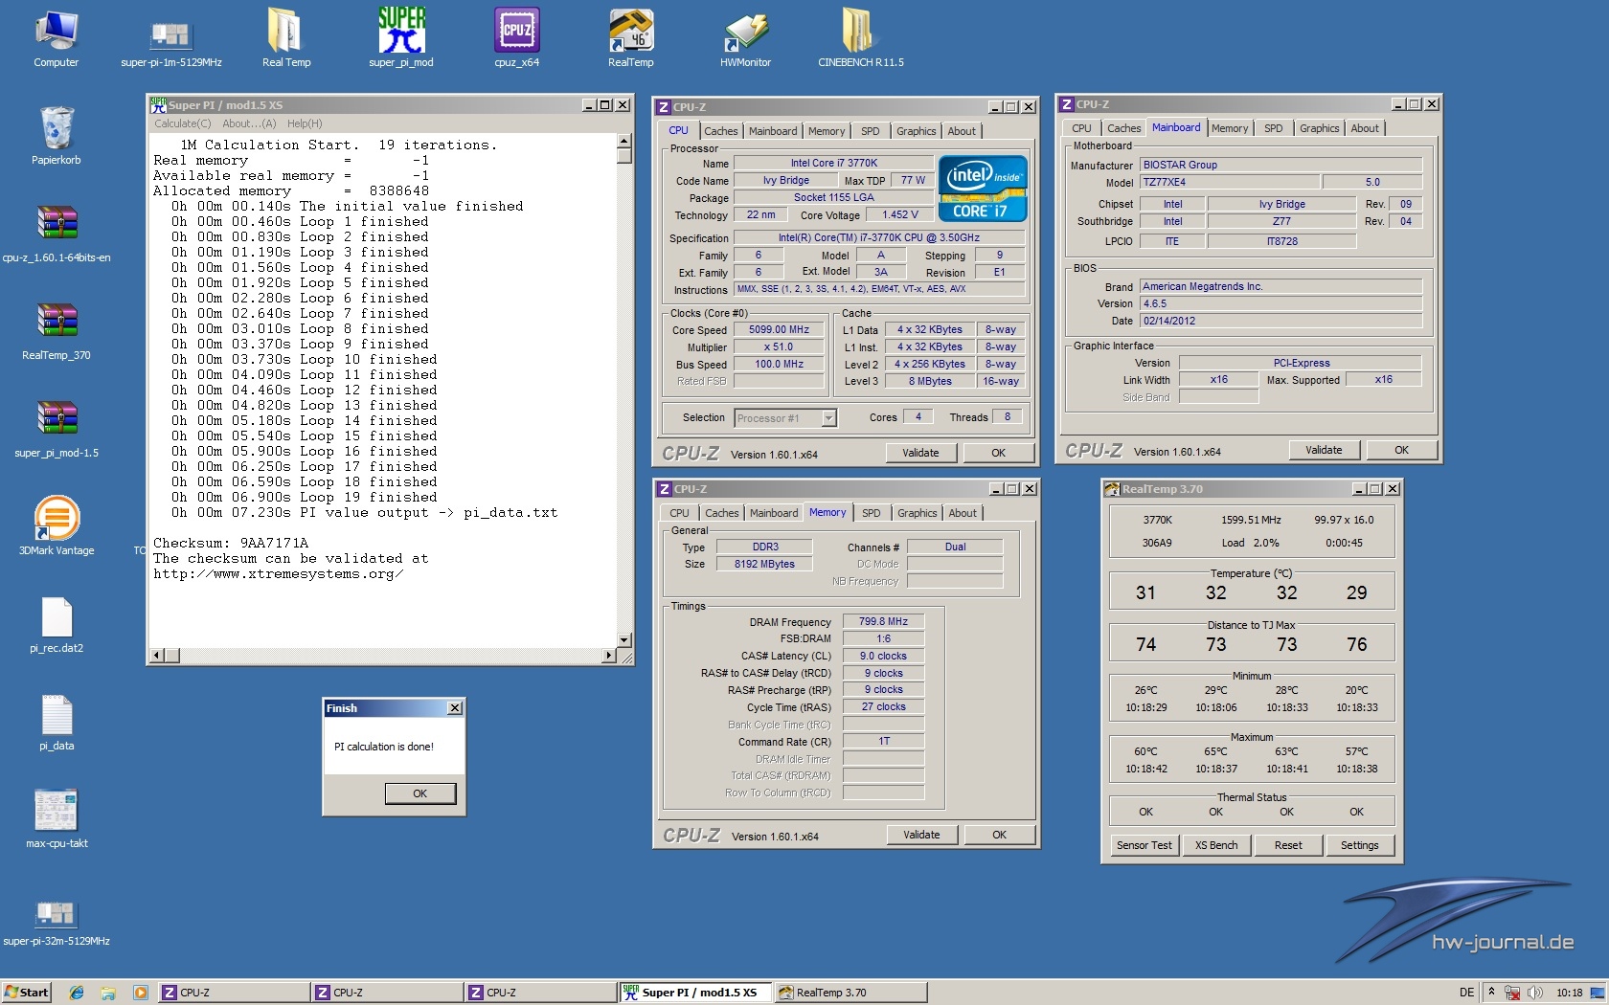1609x1005 pixels.
Task: Open RealTemp_370 archive icon
Action: [56, 331]
